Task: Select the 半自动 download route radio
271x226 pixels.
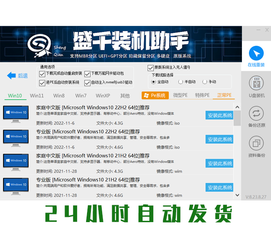Action: pyautogui.click(x=181, y=82)
